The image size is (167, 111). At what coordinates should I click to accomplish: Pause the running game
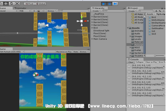click(109, 4)
